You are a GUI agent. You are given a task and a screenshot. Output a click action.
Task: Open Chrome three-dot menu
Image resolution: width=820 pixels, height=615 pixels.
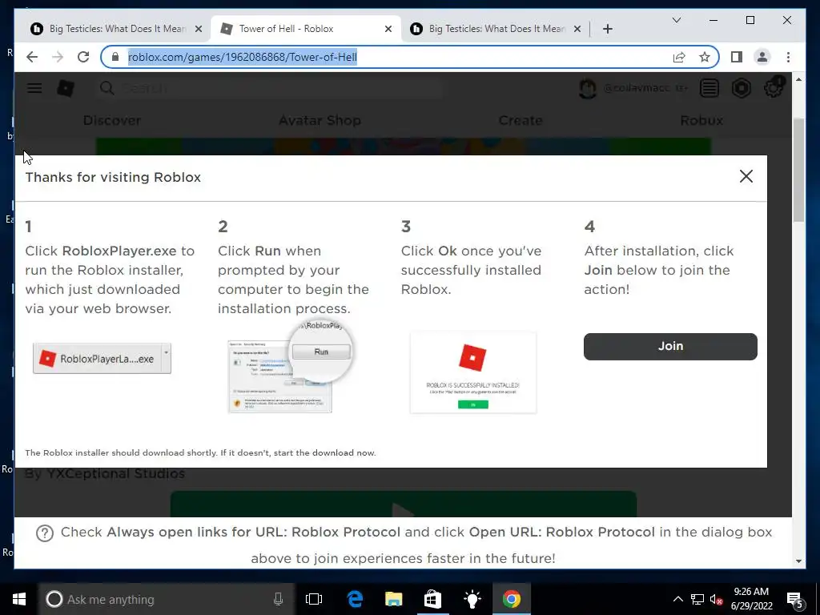[788, 57]
